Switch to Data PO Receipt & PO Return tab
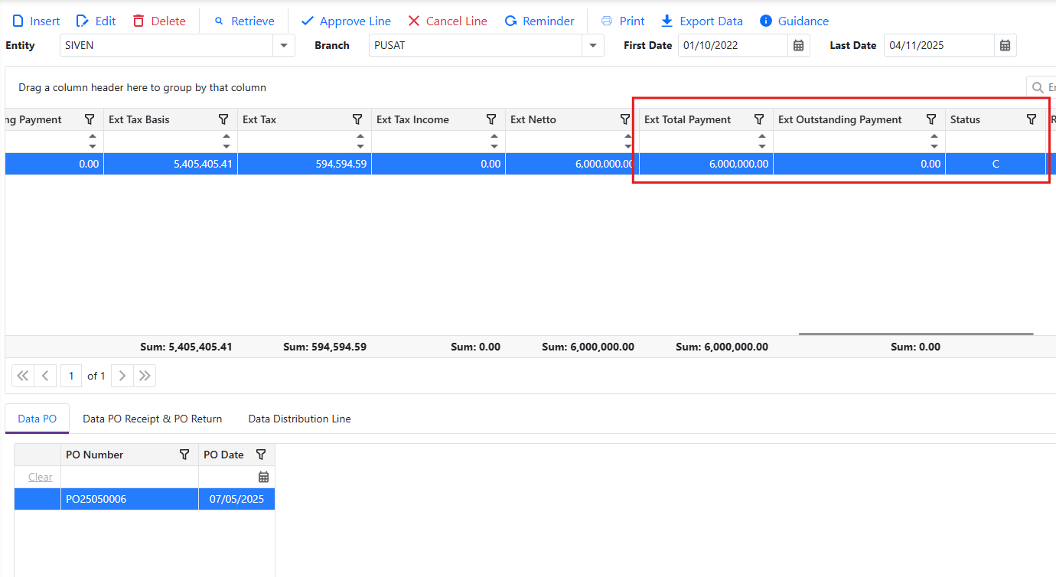Viewport: 1056px width, 577px height. (152, 419)
